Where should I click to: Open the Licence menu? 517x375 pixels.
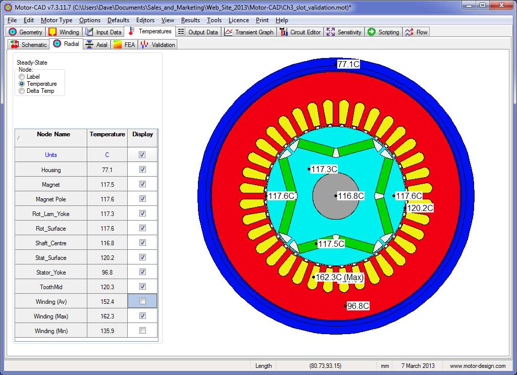[x=239, y=20]
